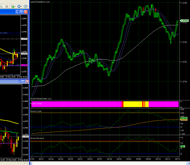Expand the dropdown arrow next to the clock icon
Image resolution: width=190 pixels, height=165 pixels.
click(21, 6)
